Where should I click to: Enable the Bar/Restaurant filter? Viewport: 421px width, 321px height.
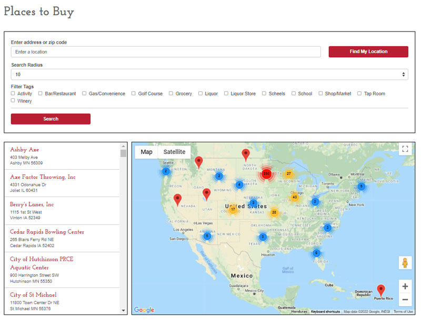click(x=41, y=94)
